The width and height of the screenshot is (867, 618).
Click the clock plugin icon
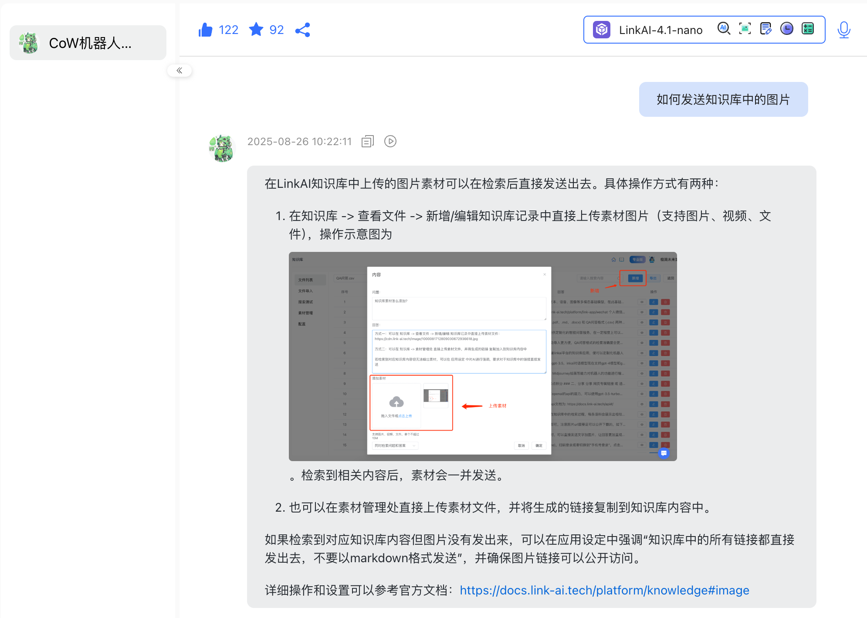tap(787, 29)
